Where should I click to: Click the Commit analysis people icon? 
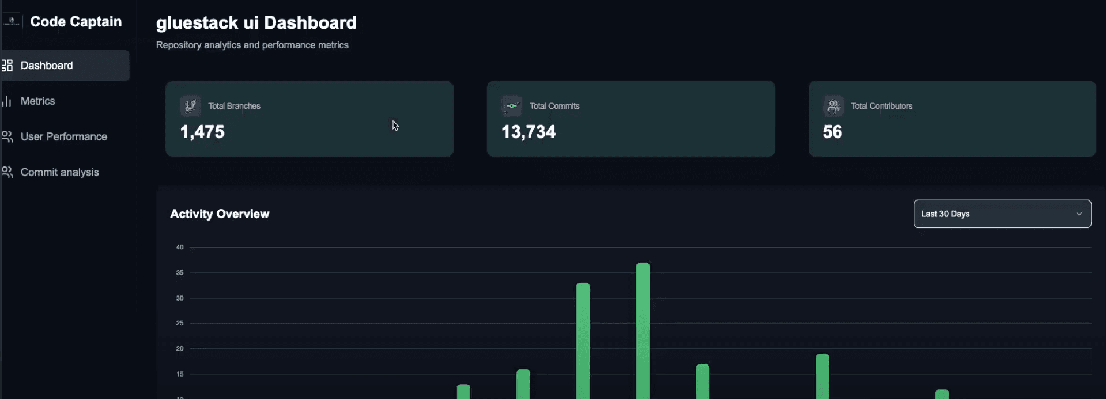click(x=7, y=173)
